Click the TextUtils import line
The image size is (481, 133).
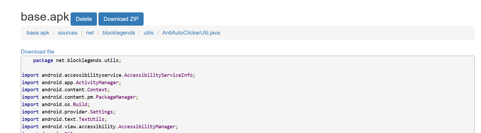point(64,119)
